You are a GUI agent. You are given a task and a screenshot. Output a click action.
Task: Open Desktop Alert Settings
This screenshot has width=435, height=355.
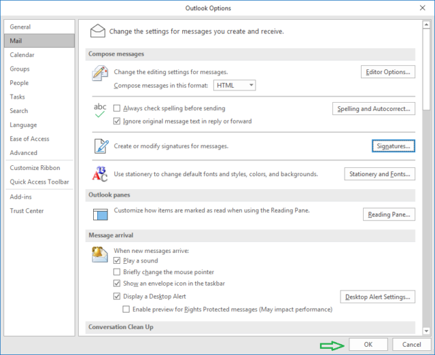377,297
